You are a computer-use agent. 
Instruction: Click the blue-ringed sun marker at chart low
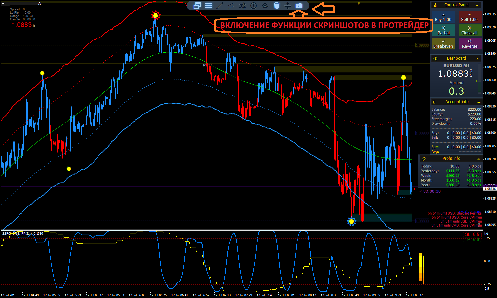(351, 221)
